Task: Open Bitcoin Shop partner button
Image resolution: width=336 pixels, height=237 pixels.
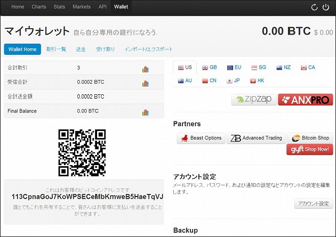Action: [310, 138]
